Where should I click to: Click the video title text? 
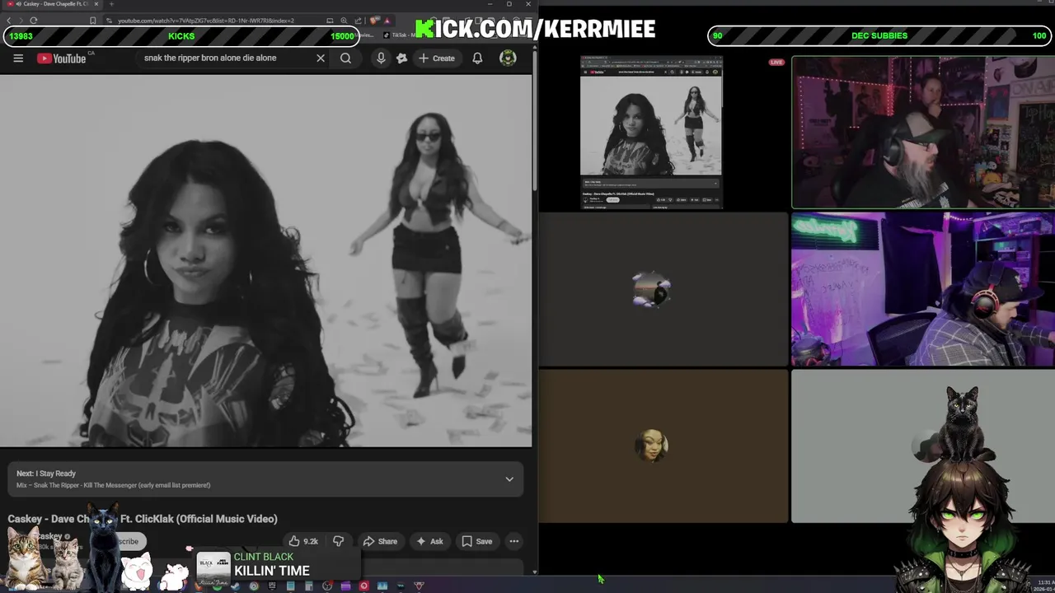[x=143, y=519]
